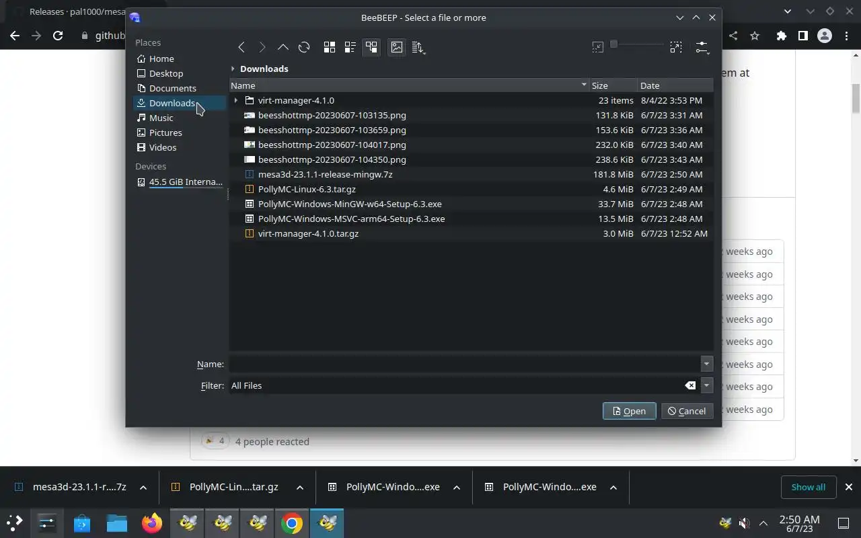Click the Name input field

click(464, 364)
